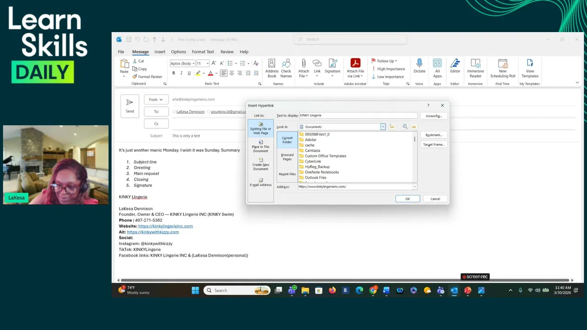Screen dimensions: 587x330
Task: Open the Help ribbon tab
Action: (x=244, y=52)
